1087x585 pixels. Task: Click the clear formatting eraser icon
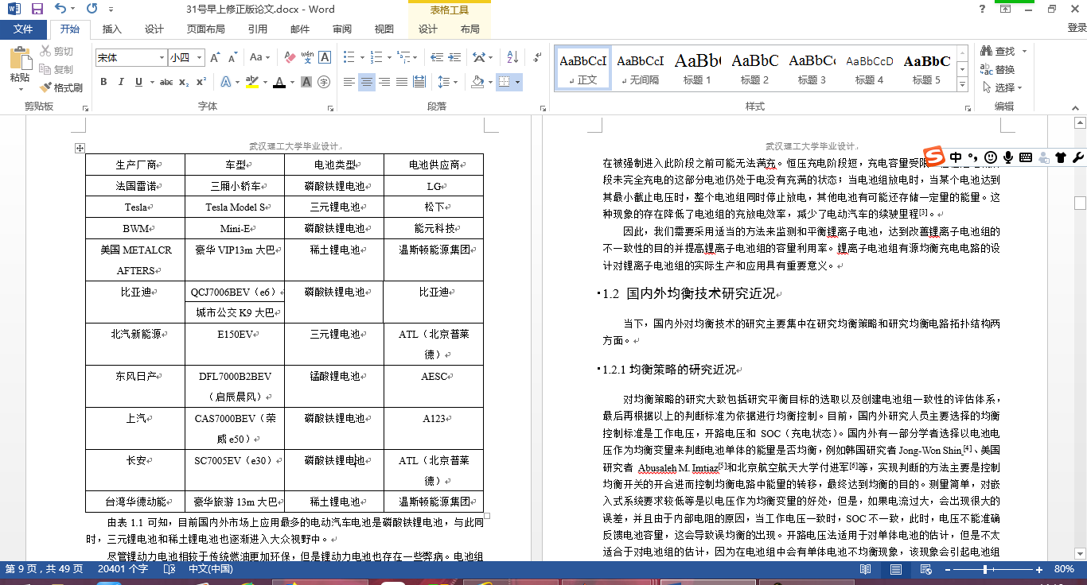click(288, 57)
